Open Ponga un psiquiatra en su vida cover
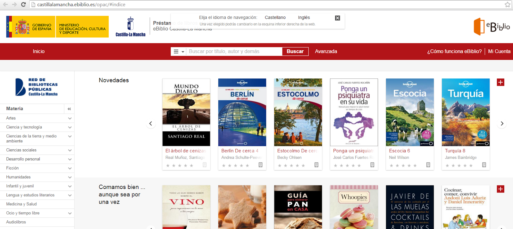Viewport: 513px width, 229px height. pyautogui.click(x=354, y=112)
